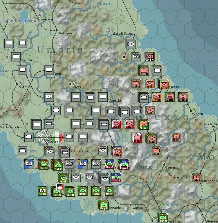The height and width of the screenshot is (223, 218).
Task: Click the Terni town label
Action: pos(58,74)
